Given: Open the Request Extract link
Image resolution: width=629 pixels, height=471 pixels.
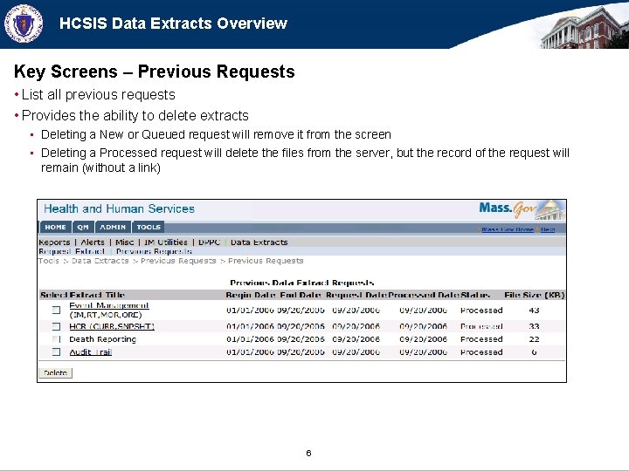Looking at the screenshot, I should point(72,251).
